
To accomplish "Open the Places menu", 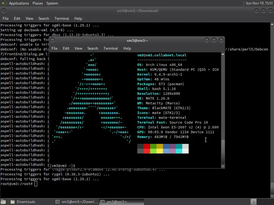I will point(37,3).
